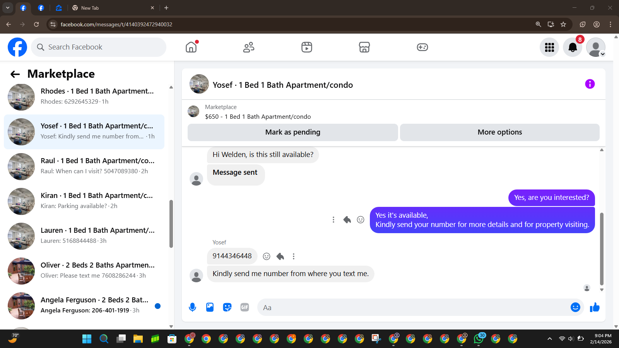This screenshot has width=619, height=348.
Task: Open Raul conversation
Action: coord(84,167)
